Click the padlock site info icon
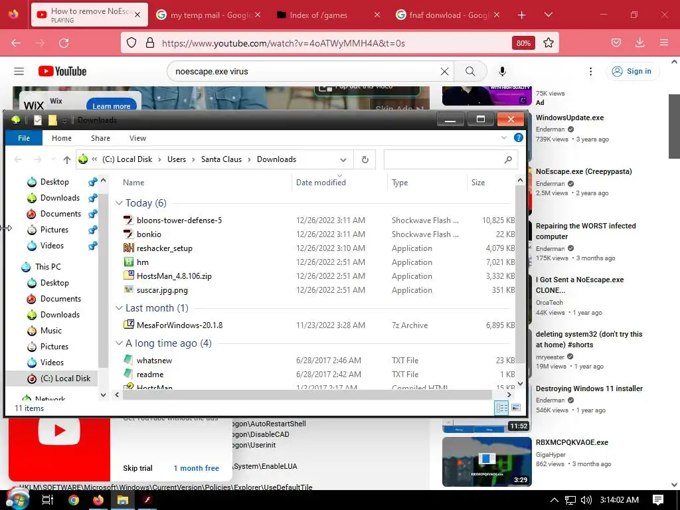Image resolution: width=680 pixels, height=510 pixels. [150, 42]
